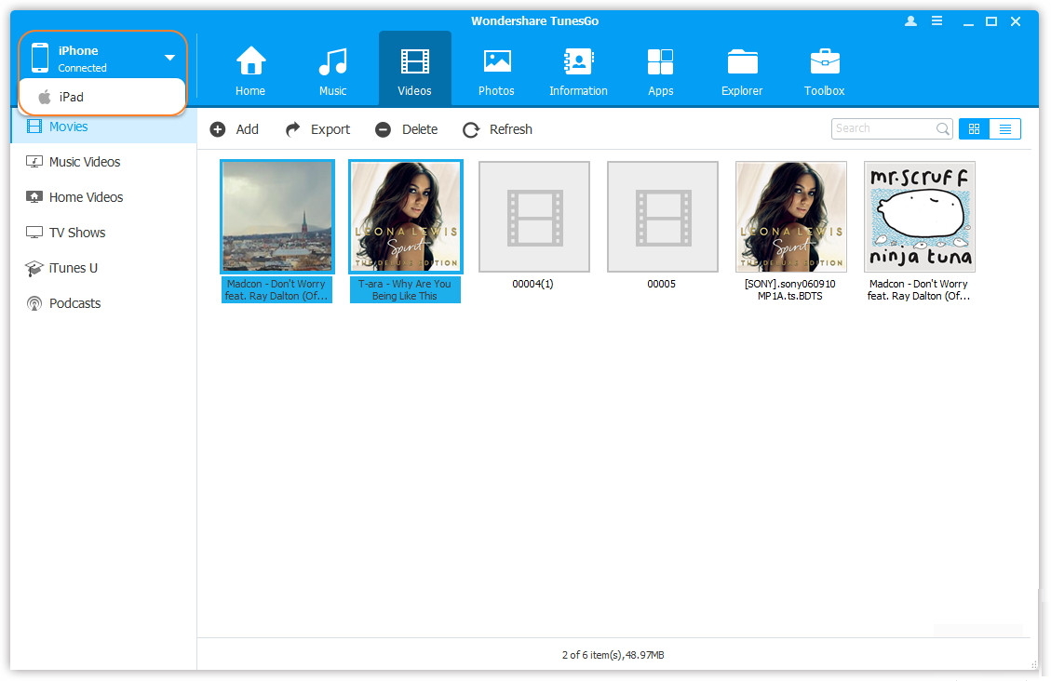
Task: Click inside the Search field
Action: point(883,129)
